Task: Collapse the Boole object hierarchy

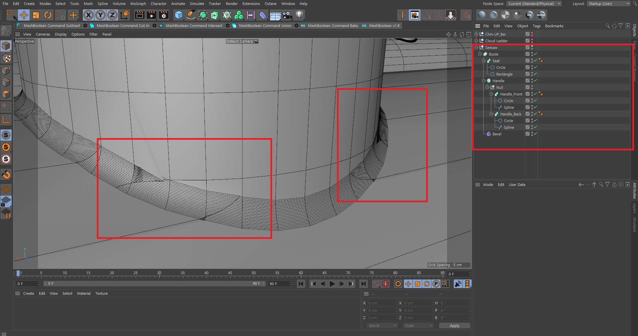Action: pyautogui.click(x=480, y=54)
